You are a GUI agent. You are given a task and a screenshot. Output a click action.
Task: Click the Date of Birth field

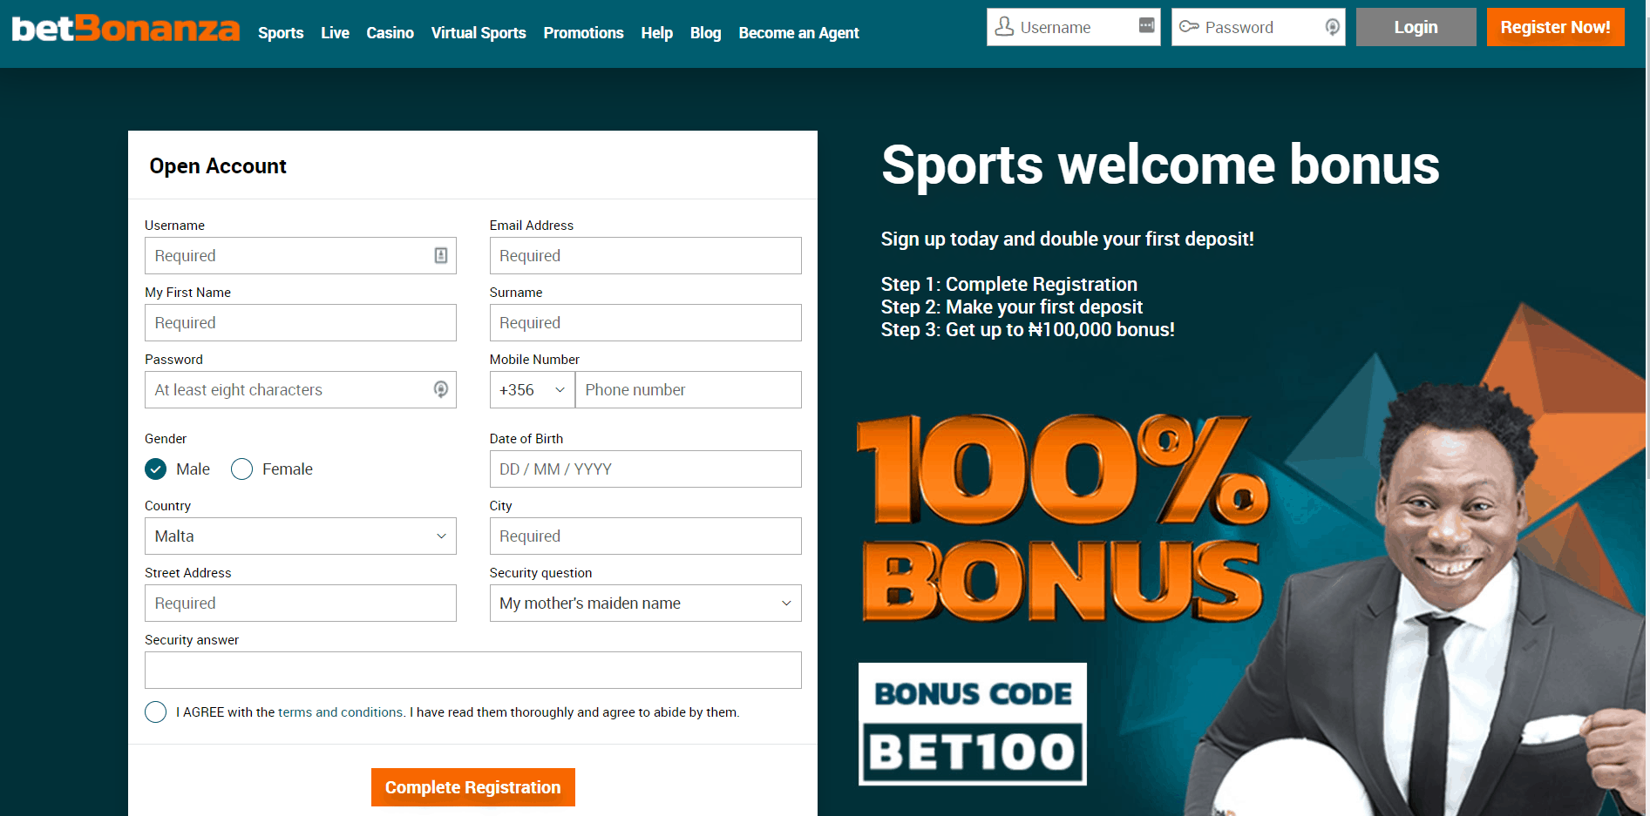[646, 469]
